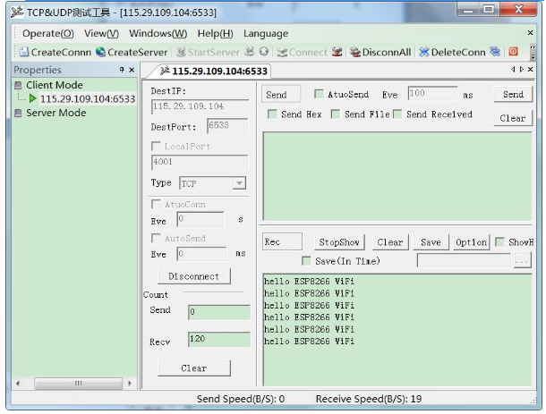Click the red exit icon in toolbar
546x414 pixels.
(x=513, y=52)
